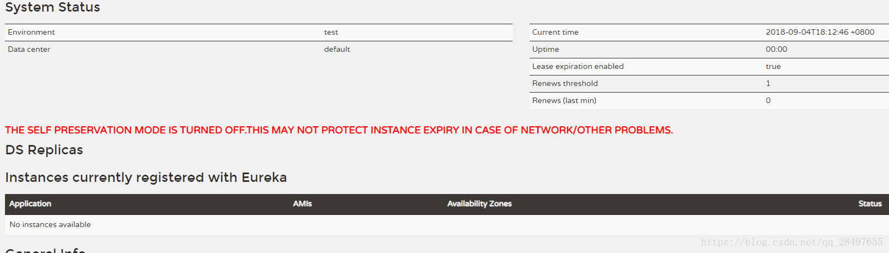Click the 'test' environment value
Image resolution: width=889 pixels, height=253 pixels.
[331, 32]
